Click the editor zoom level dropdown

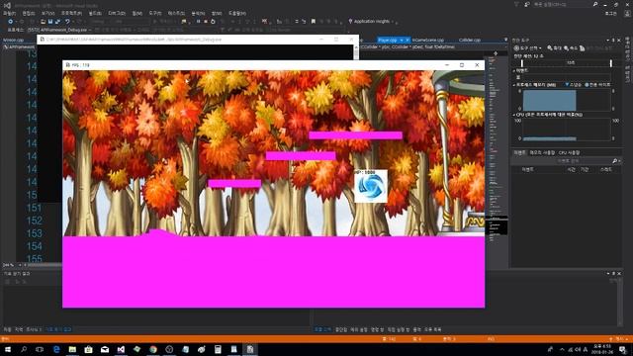[11, 265]
